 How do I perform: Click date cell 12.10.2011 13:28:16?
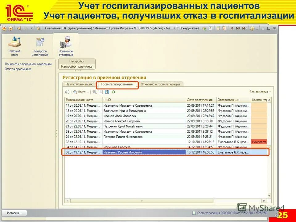[201, 142]
